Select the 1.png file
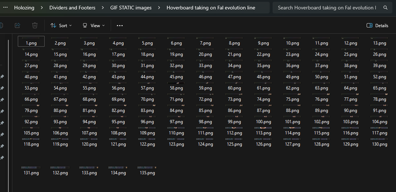Viewport: 396px width, 192px height. click(31, 41)
